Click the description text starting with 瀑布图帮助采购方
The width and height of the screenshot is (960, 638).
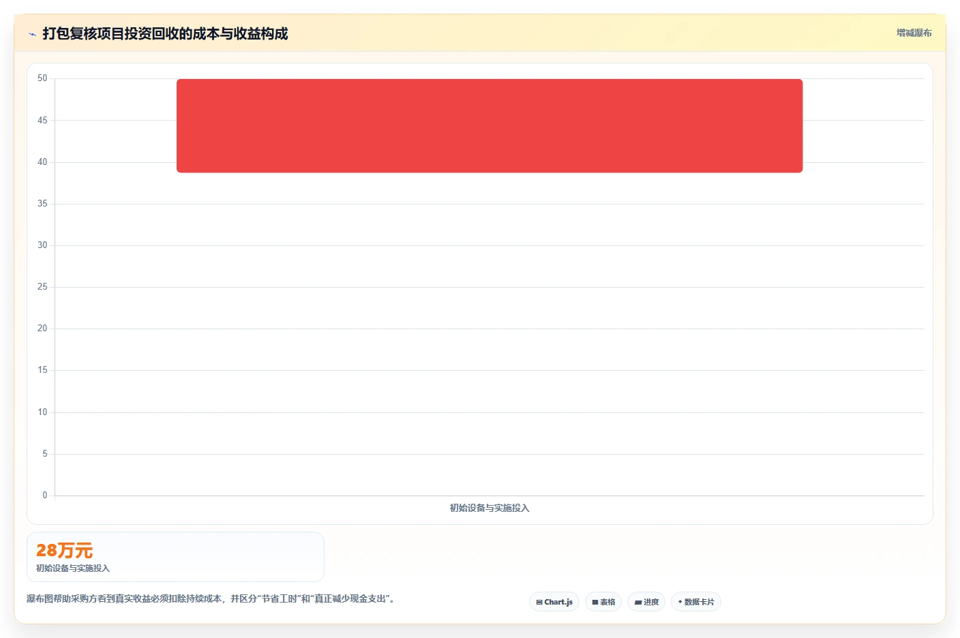click(211, 598)
